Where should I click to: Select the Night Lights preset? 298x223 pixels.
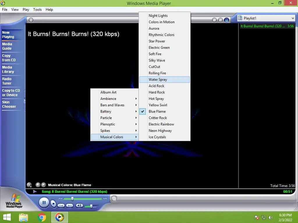coord(165,16)
